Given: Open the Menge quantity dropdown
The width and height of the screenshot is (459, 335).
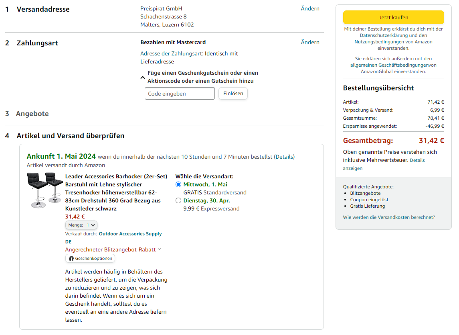Looking at the screenshot, I should 81,225.
